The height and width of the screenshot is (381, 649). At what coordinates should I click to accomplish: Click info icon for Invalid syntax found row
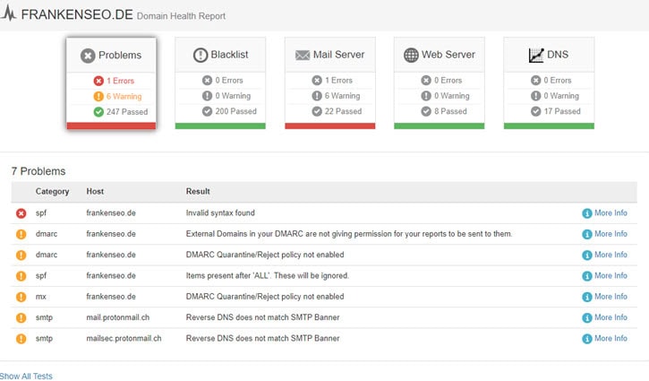coord(586,213)
